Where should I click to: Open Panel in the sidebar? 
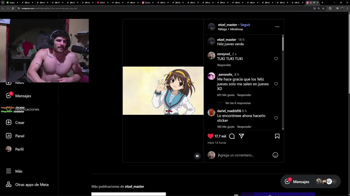click(x=20, y=136)
